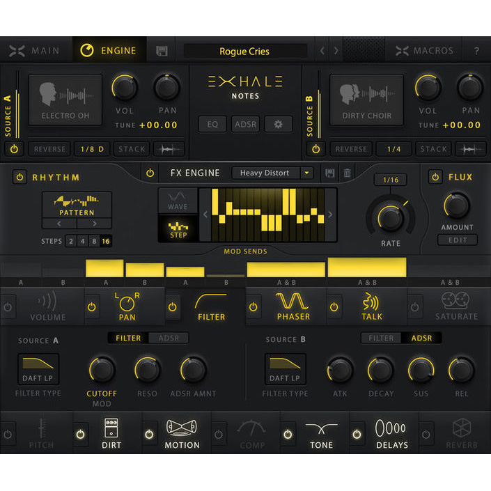Select the Volume effect module
Image resolution: width=491 pixels, height=491 pixels.
(47, 306)
